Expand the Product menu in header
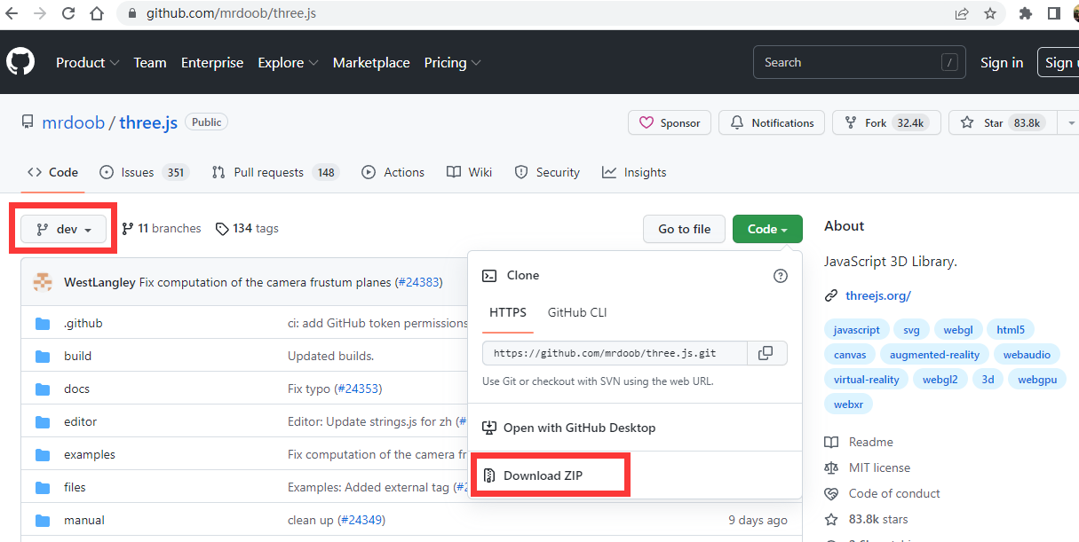1079x542 pixels. pos(87,62)
